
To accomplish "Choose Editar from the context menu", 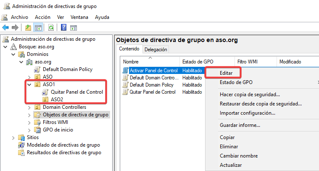I will pos(226,73).
